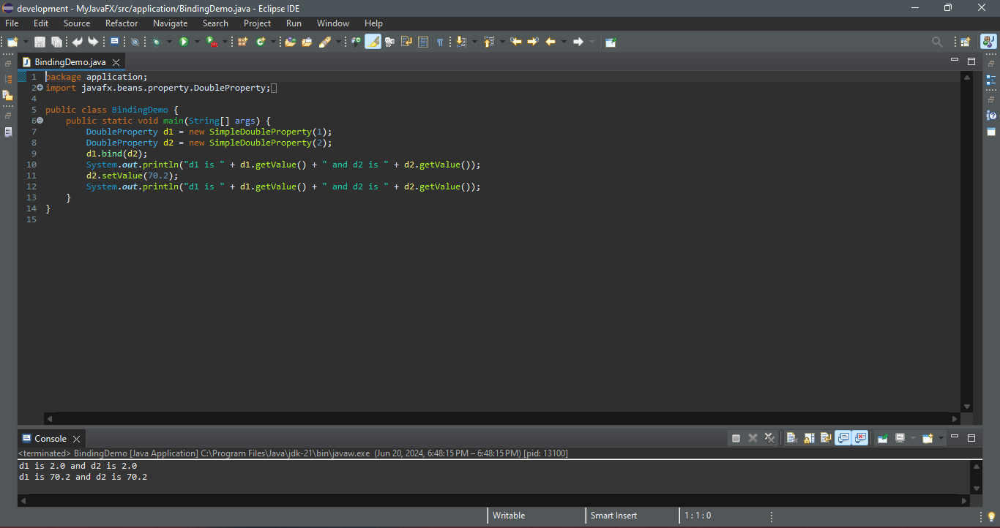1000x528 pixels.
Task: Click the editor horizontal scrollbar
Action: 501,419
